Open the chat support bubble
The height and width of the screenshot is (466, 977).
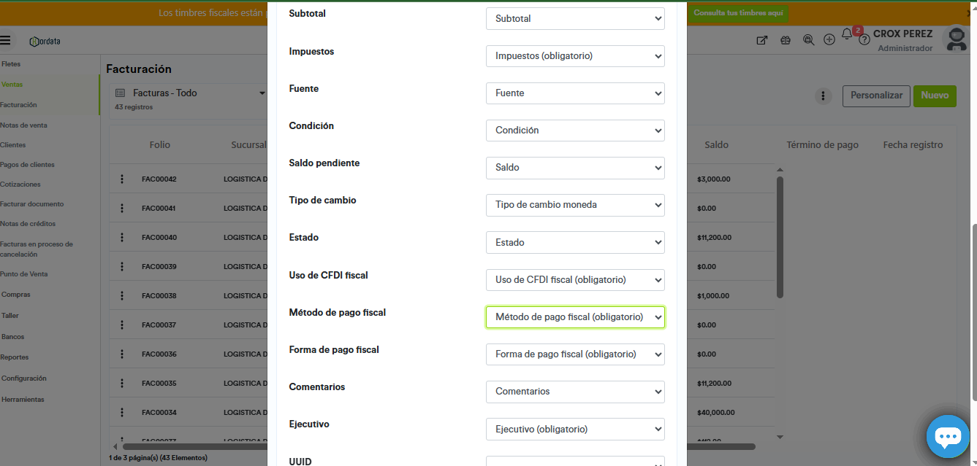click(x=948, y=436)
